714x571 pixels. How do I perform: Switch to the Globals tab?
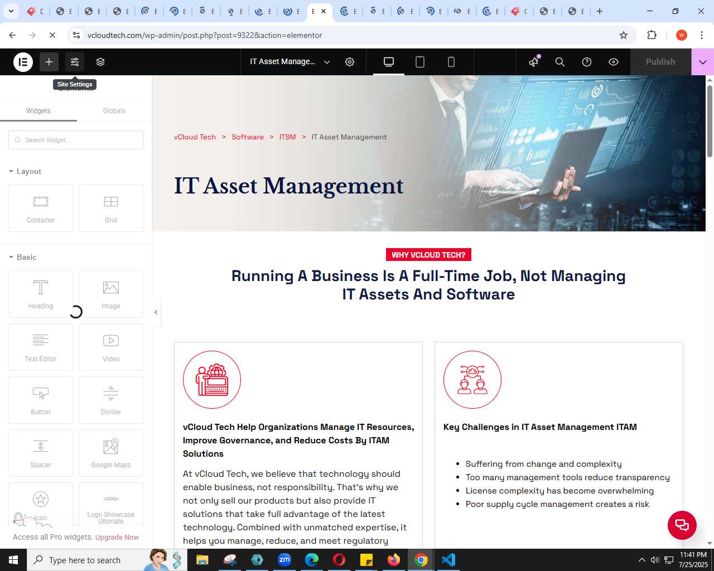point(114,111)
